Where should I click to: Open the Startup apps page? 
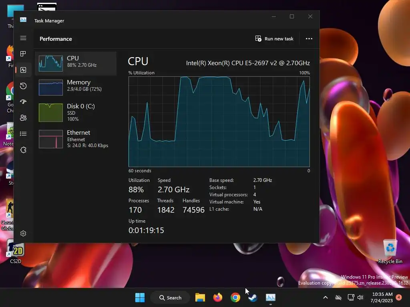coord(23,102)
